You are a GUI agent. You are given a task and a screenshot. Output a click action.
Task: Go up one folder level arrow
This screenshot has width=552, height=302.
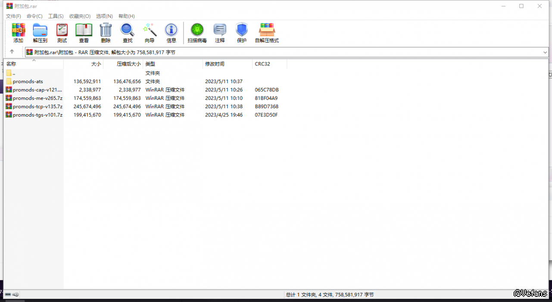12,52
